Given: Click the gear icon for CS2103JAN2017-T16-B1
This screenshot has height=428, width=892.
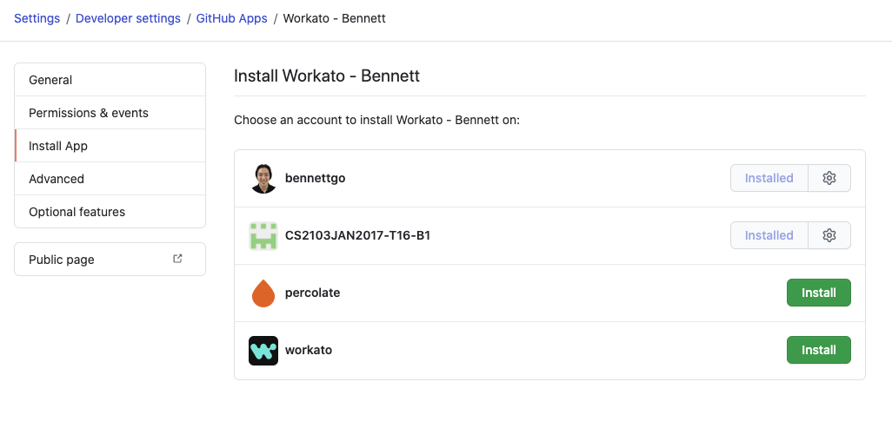Looking at the screenshot, I should [x=829, y=235].
